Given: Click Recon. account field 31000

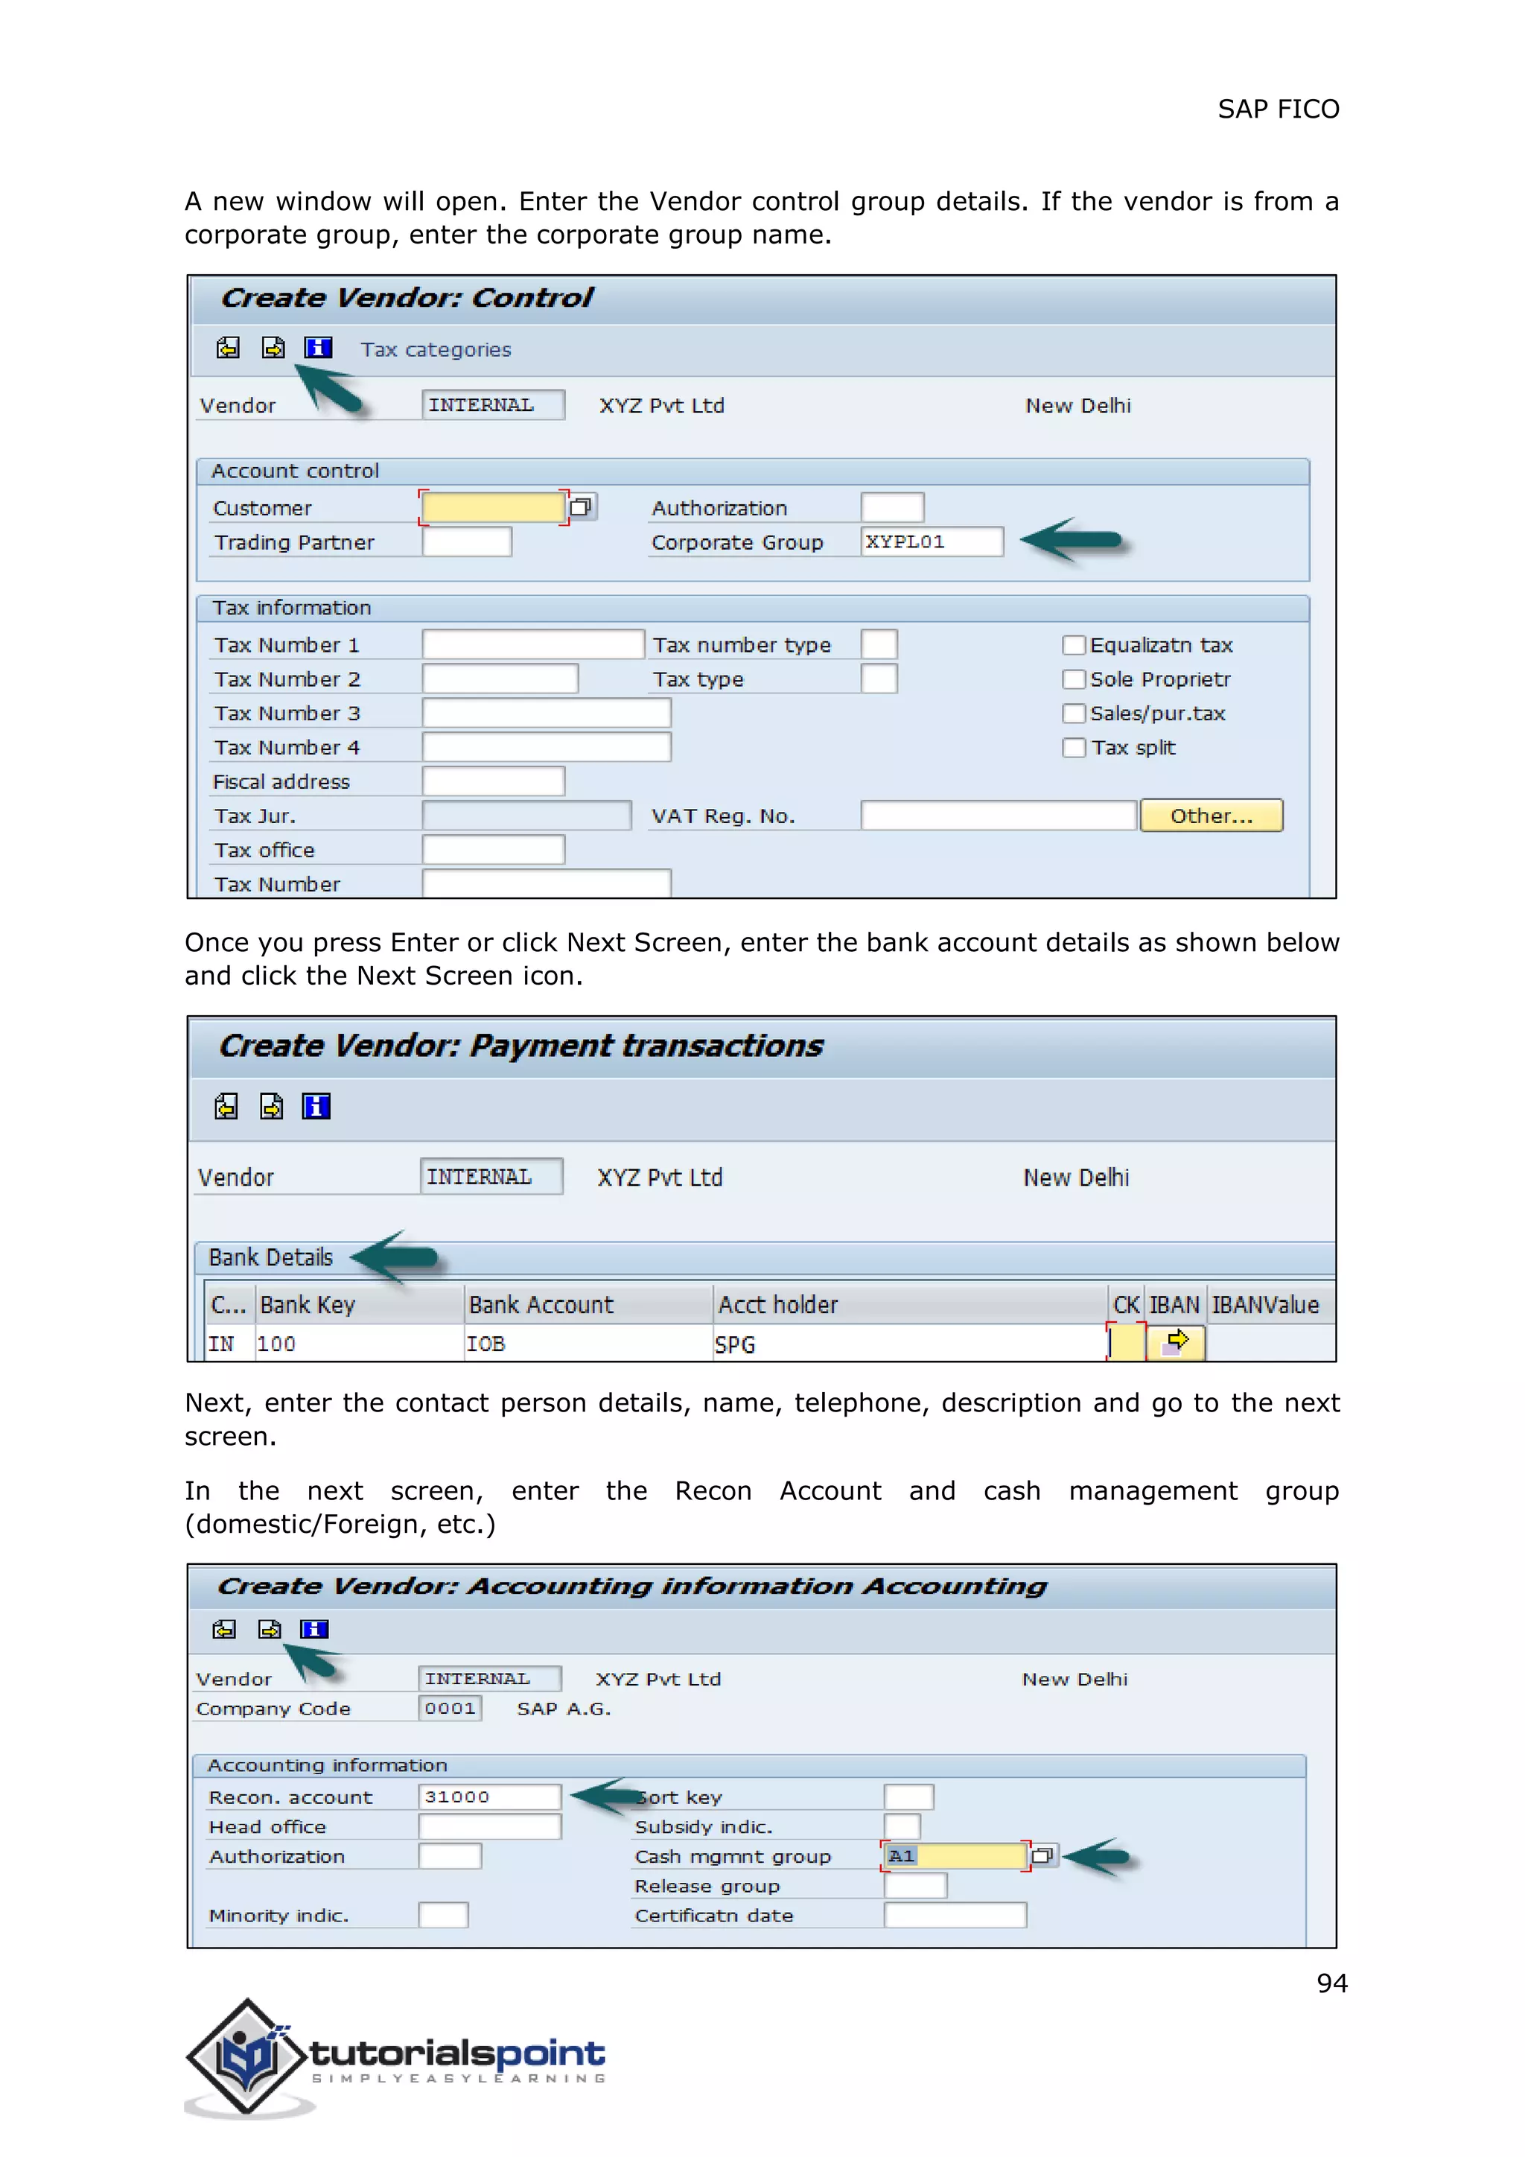Looking at the screenshot, I should pyautogui.click(x=489, y=1797).
